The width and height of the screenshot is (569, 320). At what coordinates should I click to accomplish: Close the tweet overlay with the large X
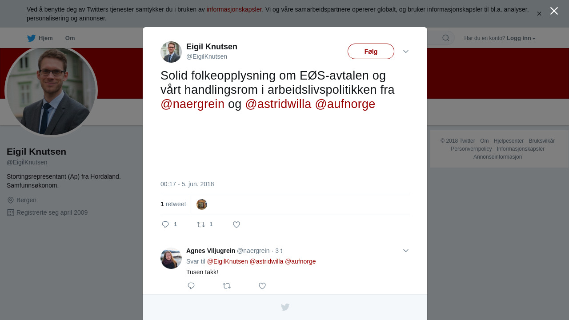[x=554, y=11]
